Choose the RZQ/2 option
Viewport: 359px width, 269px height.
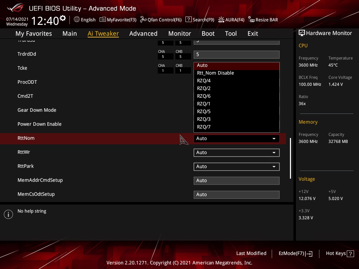pyautogui.click(x=237, y=88)
